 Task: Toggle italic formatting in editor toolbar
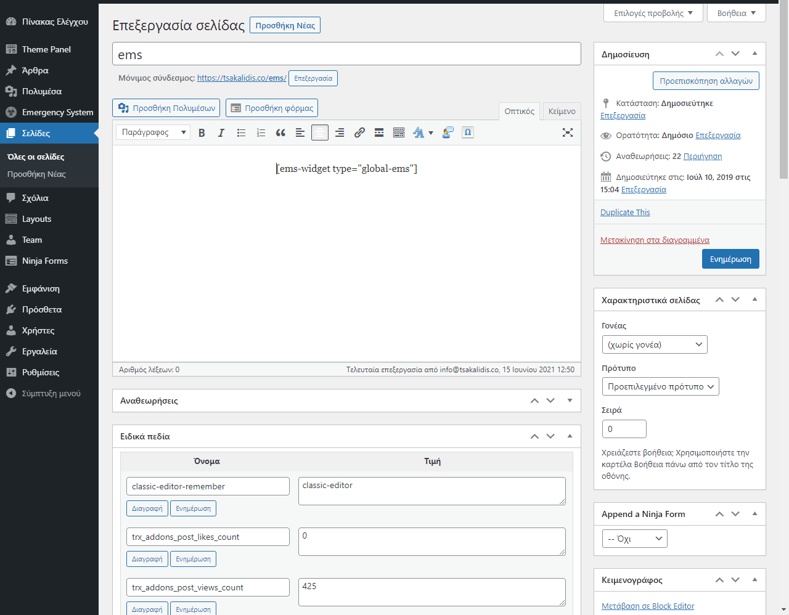point(221,132)
